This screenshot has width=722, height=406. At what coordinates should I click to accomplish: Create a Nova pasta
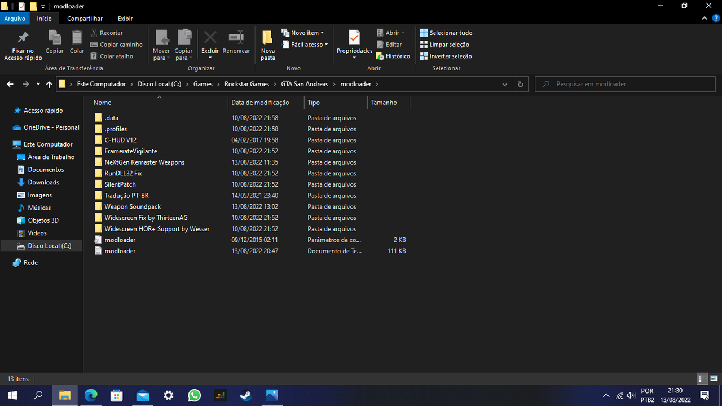[268, 46]
